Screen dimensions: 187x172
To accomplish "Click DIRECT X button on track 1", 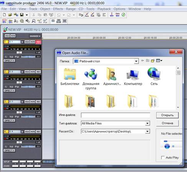I will click(x=10, y=61).
